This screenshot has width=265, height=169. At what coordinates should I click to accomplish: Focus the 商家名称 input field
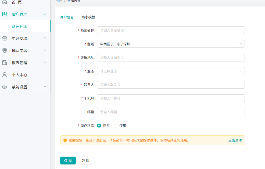tap(171, 30)
